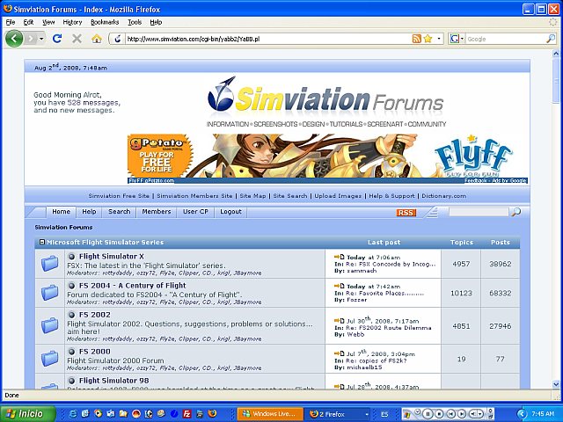Click the RSS feed icon in address bar
Viewport: 563px width, 422px height.
tap(417, 39)
